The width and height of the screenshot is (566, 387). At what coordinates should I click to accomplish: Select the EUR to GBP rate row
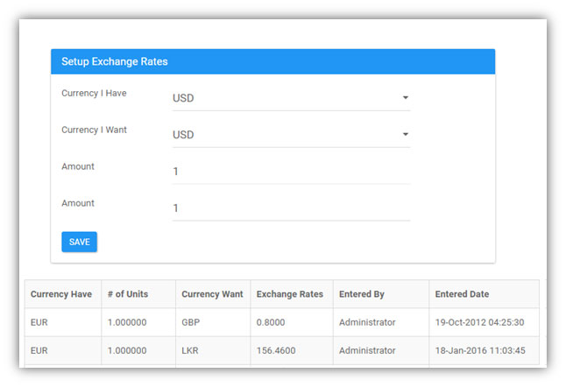282,322
